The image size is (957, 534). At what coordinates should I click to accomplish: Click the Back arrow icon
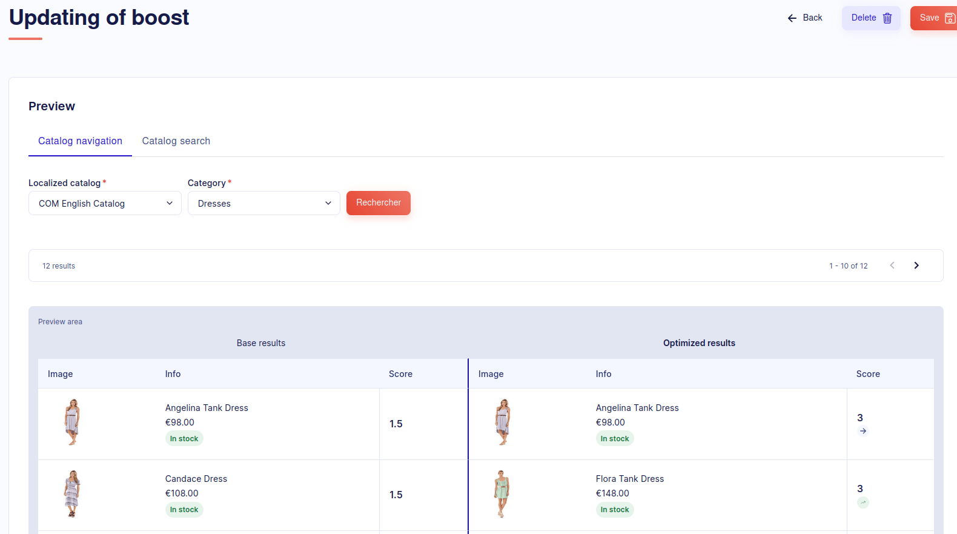click(x=792, y=18)
